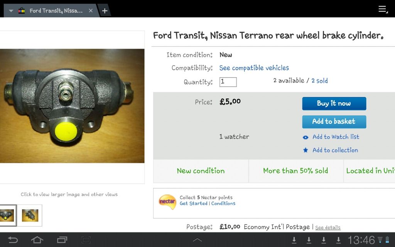Expand the bottom bar up chevron

coord(197,240)
